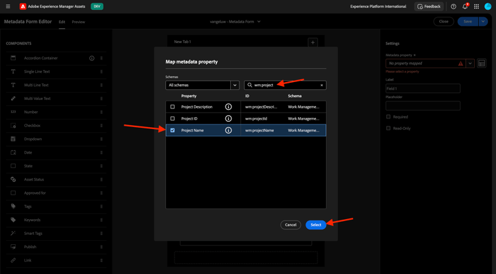Click the wm:project search field
Image resolution: width=496 pixels, height=274 pixels.
click(285, 85)
